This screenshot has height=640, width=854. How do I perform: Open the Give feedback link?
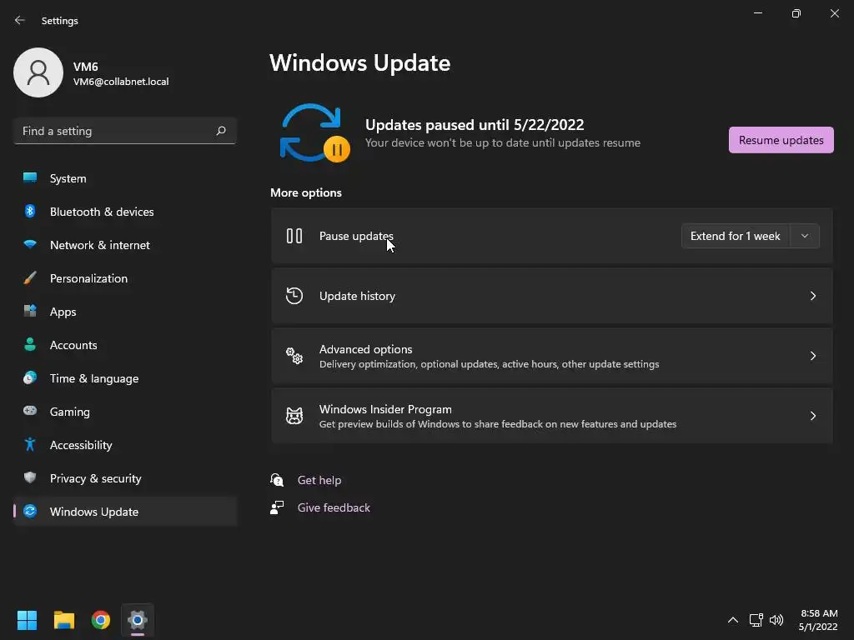pyautogui.click(x=334, y=507)
